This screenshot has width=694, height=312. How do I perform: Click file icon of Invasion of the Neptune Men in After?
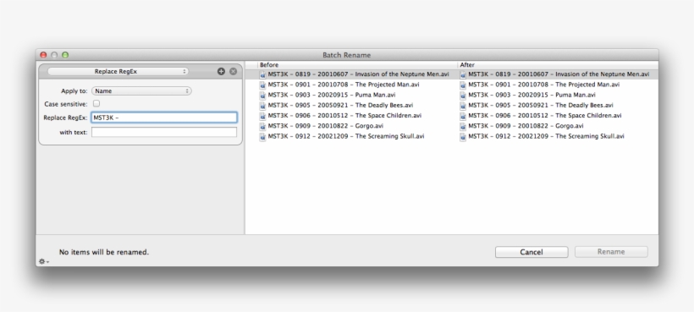463,74
